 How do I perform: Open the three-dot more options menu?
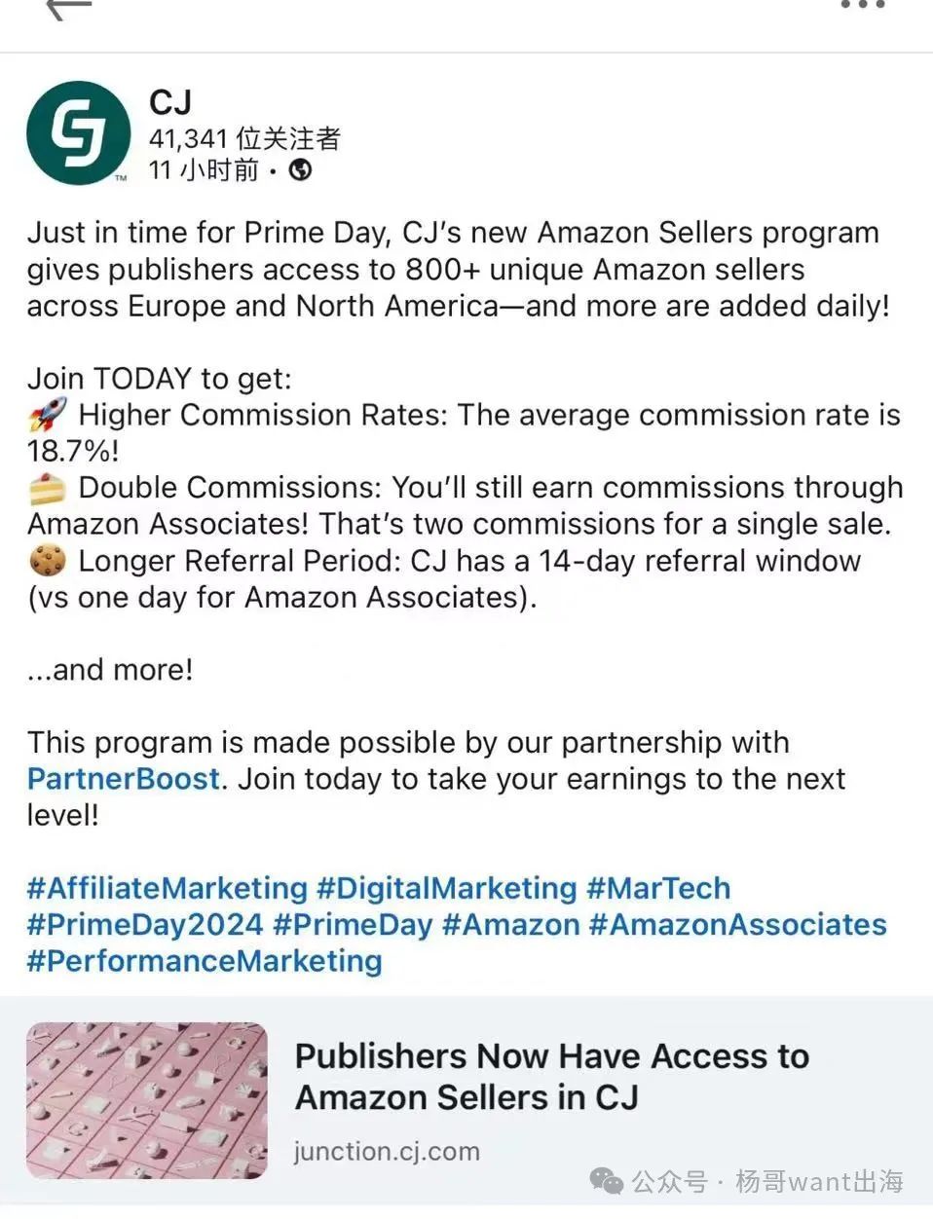pos(863,6)
